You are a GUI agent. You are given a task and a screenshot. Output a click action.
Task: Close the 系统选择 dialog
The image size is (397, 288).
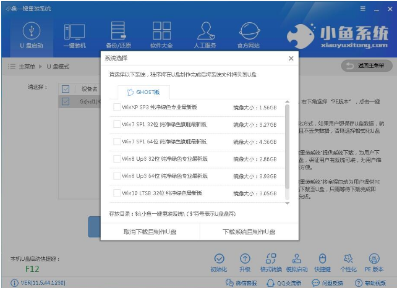pyautogui.click(x=291, y=58)
